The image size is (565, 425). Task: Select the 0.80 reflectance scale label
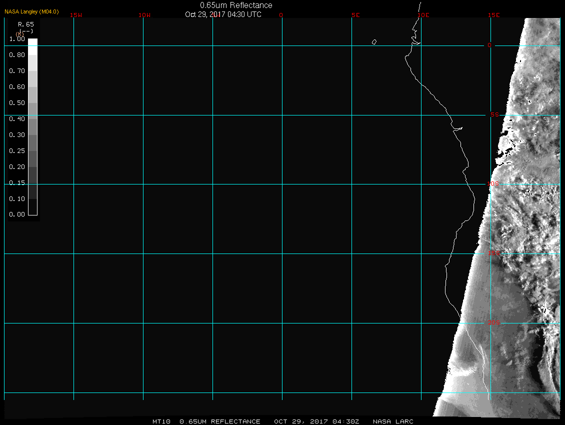(x=17, y=55)
